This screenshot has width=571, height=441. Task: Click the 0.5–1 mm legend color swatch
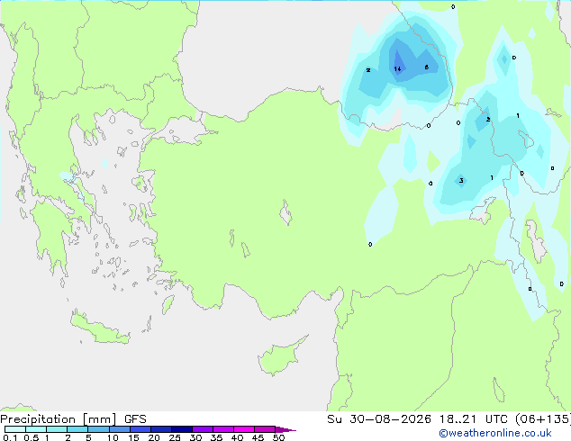36,429
